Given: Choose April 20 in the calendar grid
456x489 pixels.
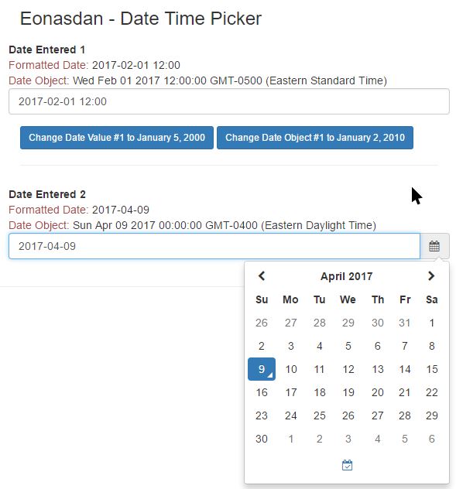Looking at the screenshot, I should [377, 392].
